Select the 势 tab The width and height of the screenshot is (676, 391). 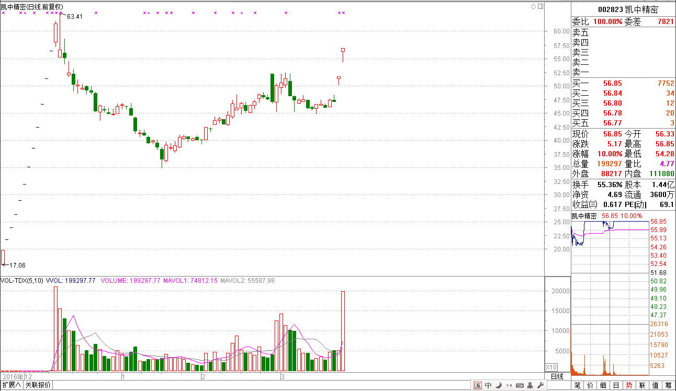point(629,385)
